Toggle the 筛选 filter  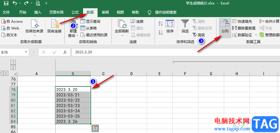185,26
